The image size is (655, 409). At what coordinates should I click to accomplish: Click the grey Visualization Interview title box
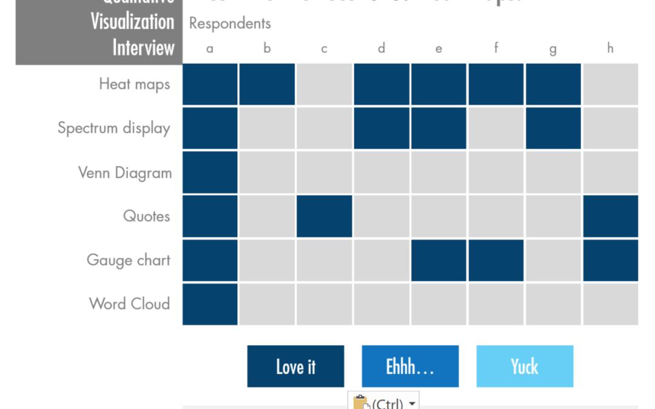(x=99, y=32)
